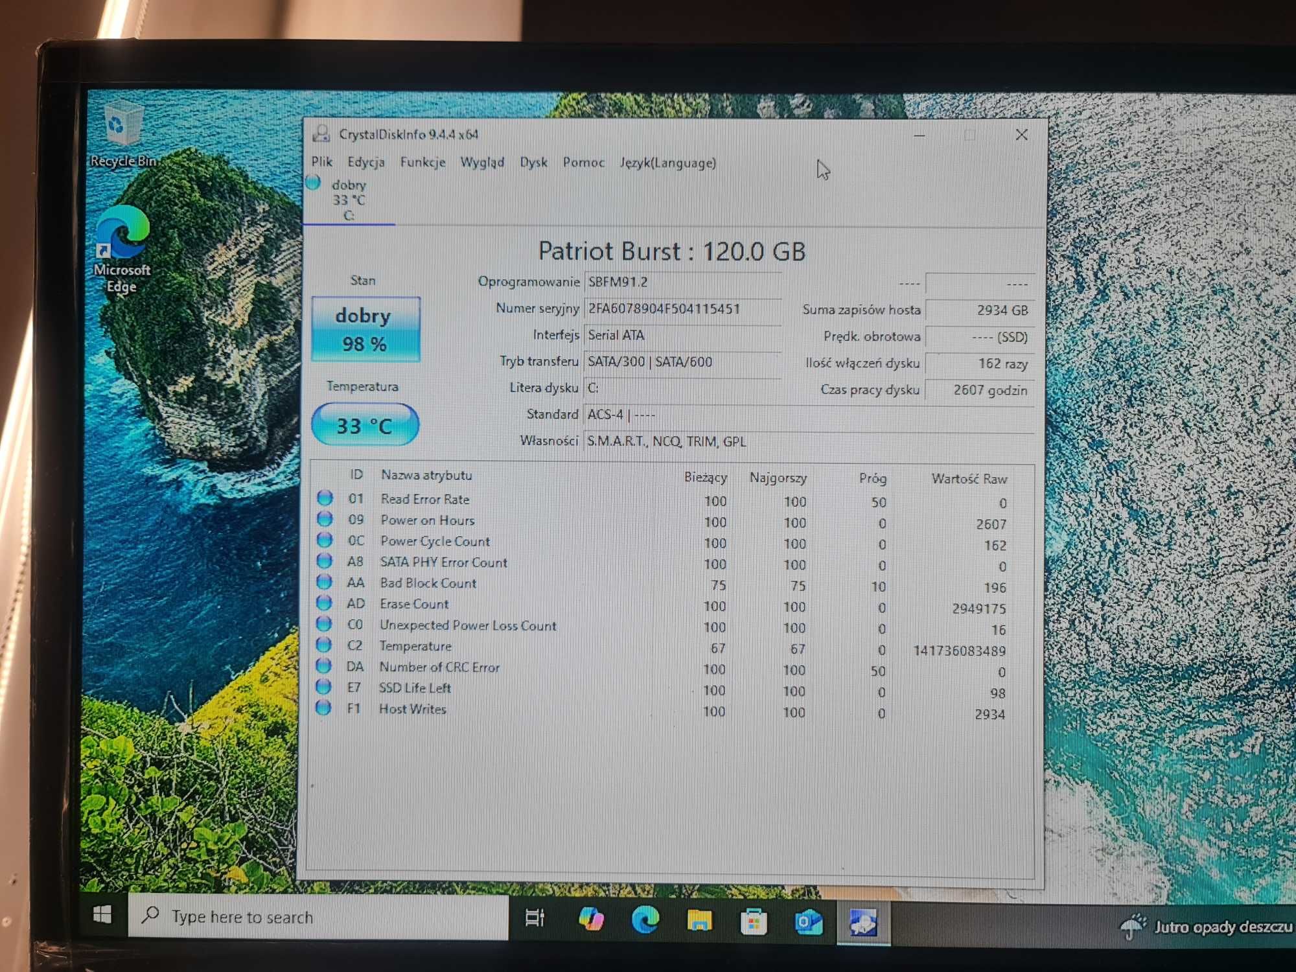
Task: Click the Czas pracy dysku value 2607 godzin
Action: coord(979,390)
